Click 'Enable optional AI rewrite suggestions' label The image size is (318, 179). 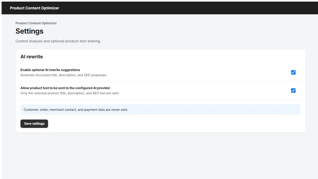click(x=50, y=70)
